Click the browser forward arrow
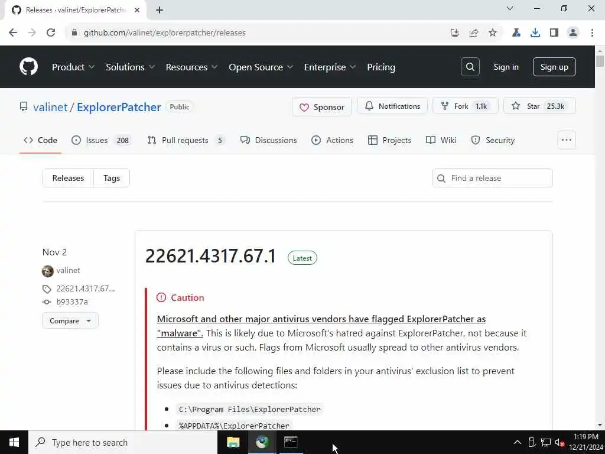 pyautogui.click(x=32, y=33)
